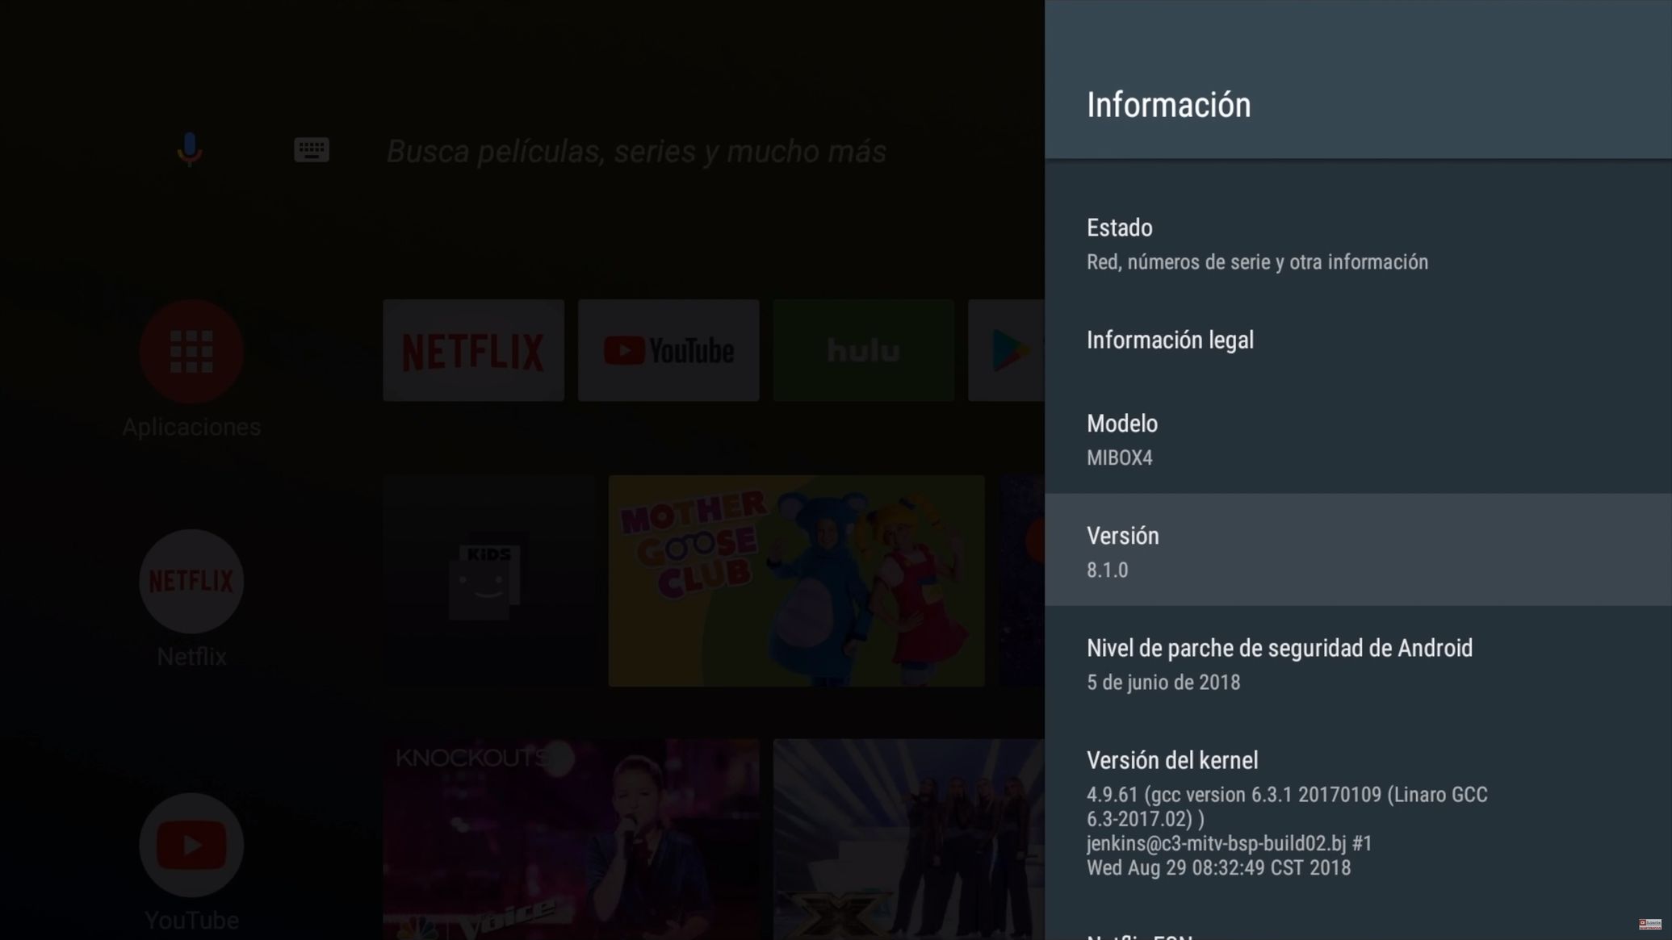Launch YouTube from the round sidebar icon
Screen dimensions: 1672x940
click(191, 845)
